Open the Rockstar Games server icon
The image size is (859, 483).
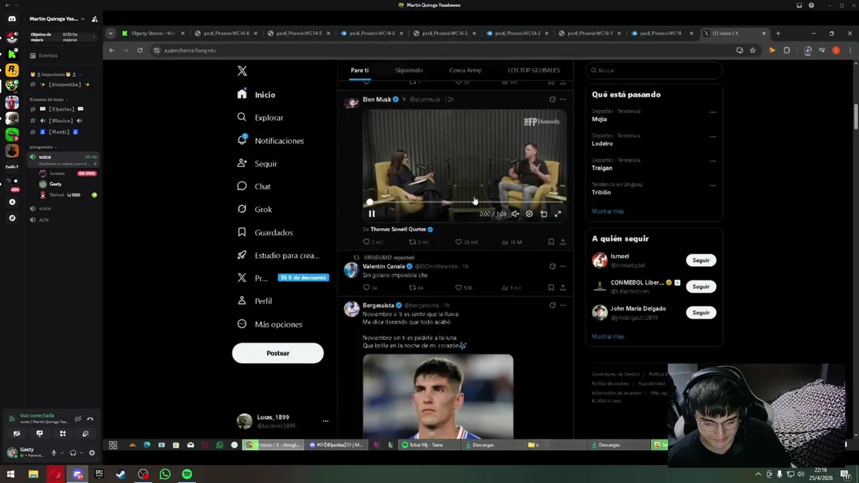[x=11, y=70]
